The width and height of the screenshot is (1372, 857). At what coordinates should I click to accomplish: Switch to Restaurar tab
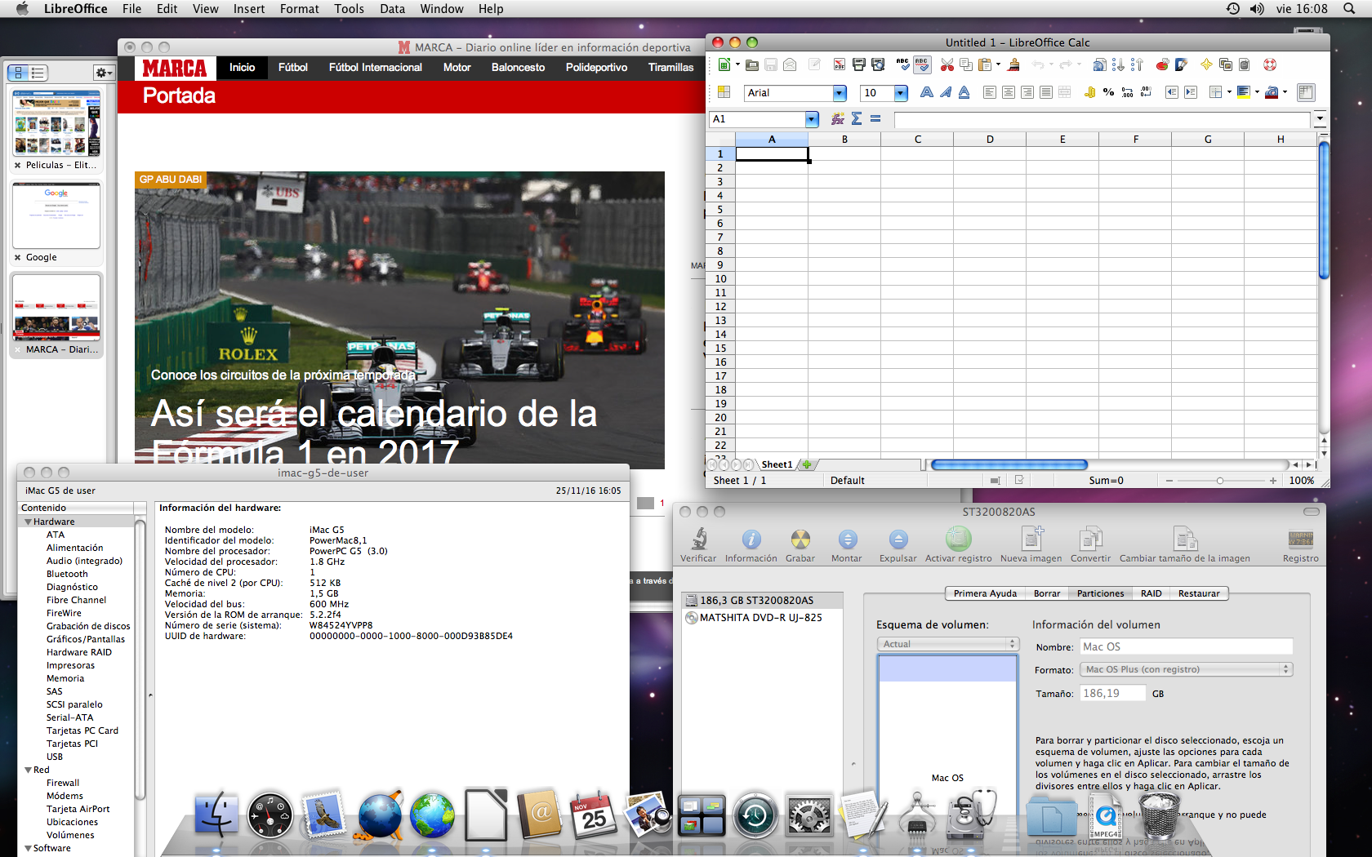[1199, 593]
